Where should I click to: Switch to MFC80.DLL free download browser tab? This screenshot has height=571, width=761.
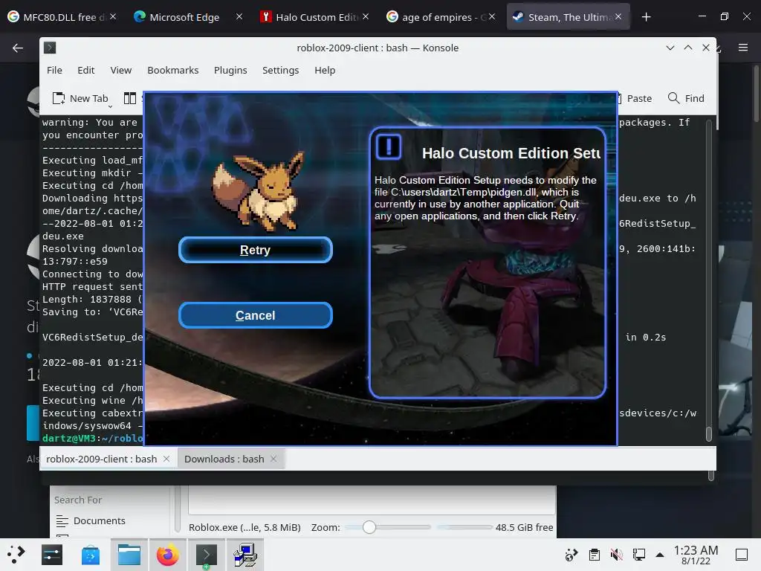pos(62,17)
